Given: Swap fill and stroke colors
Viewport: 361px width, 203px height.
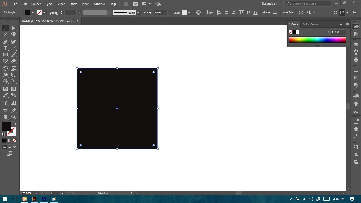Looking at the screenshot, I should point(15,124).
